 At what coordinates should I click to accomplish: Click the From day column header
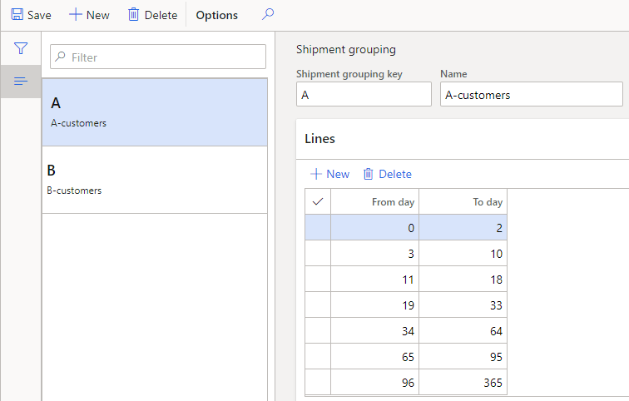374,201
